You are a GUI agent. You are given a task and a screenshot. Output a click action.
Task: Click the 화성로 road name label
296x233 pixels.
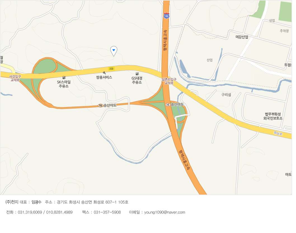click(278, 133)
